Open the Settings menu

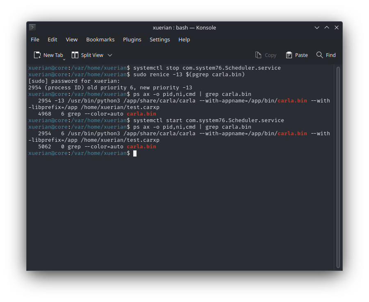[x=159, y=39]
